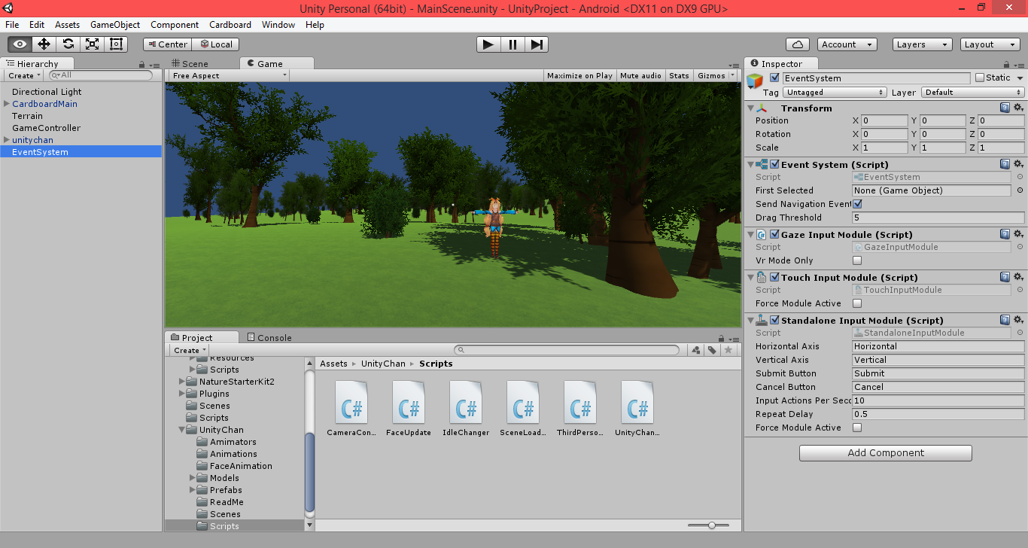Select the Rect Transform tool

pos(117,44)
